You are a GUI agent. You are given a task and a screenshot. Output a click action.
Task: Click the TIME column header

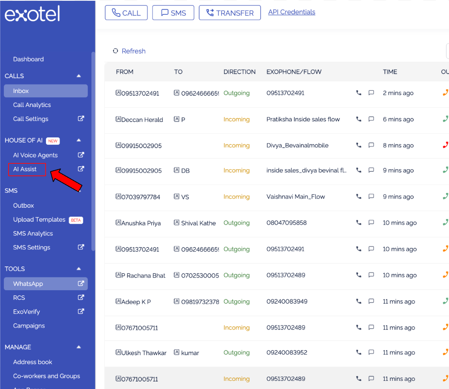click(390, 72)
